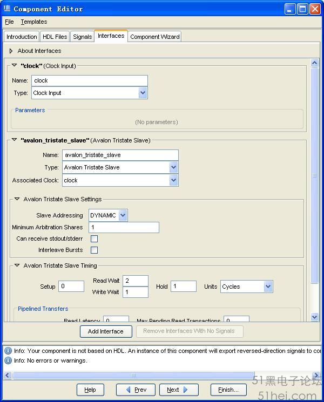Expand the About Interfaces section
324x402 pixels.
(x=11, y=51)
